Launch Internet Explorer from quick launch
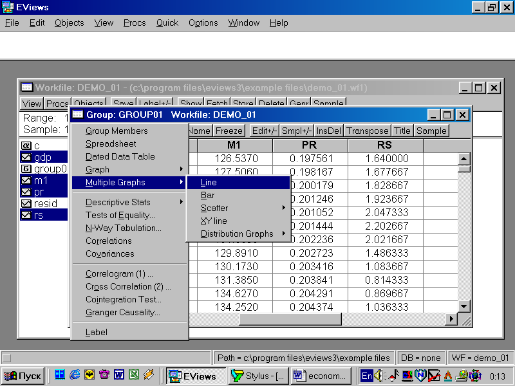The height and width of the screenshot is (386, 515). [75, 374]
